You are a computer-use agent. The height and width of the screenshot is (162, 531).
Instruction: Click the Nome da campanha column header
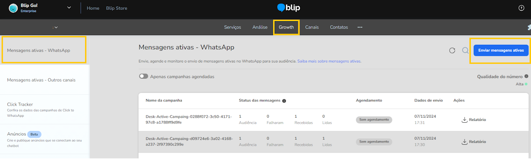click(164, 101)
